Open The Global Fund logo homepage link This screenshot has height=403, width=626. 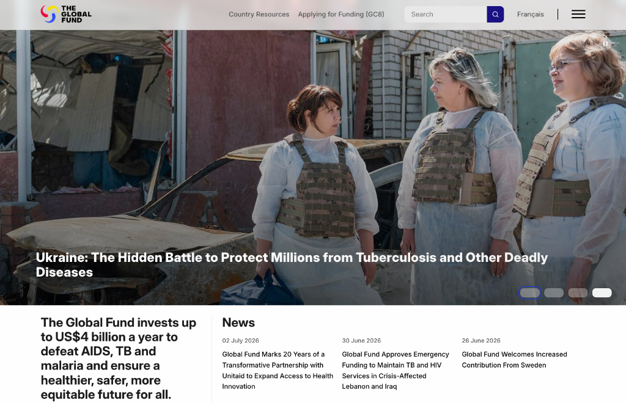coord(66,14)
